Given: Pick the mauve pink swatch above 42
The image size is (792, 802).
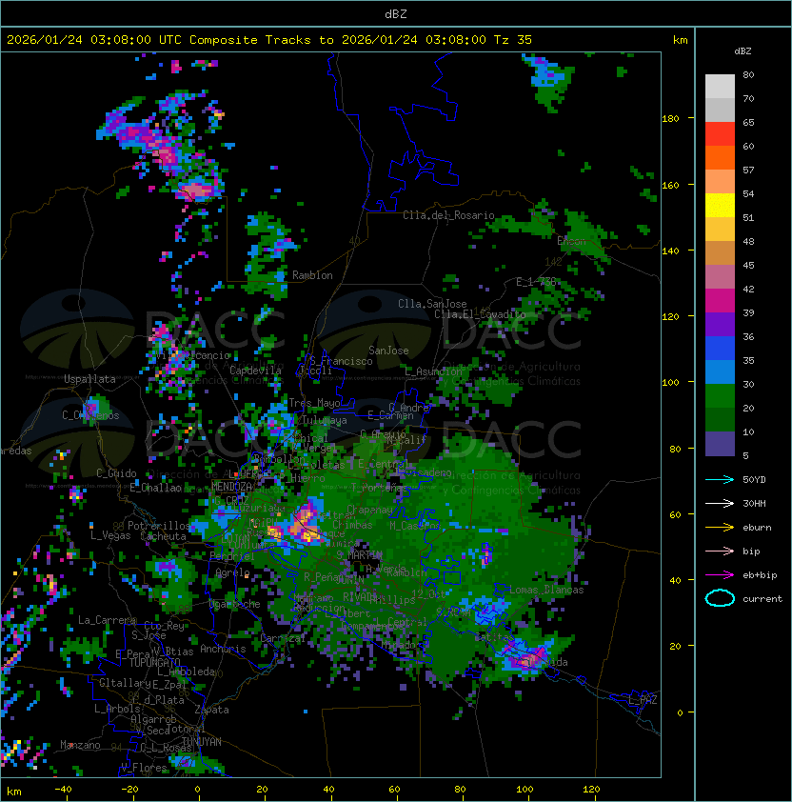Looking at the screenshot, I should pyautogui.click(x=720, y=277).
